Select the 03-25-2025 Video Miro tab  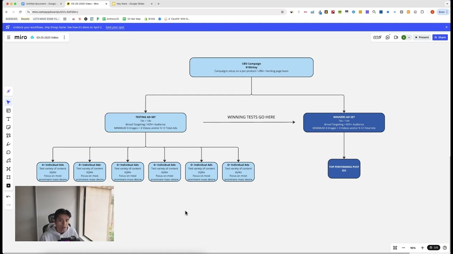pyautogui.click(x=86, y=4)
